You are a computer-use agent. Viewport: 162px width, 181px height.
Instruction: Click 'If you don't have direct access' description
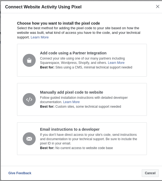point(88,139)
